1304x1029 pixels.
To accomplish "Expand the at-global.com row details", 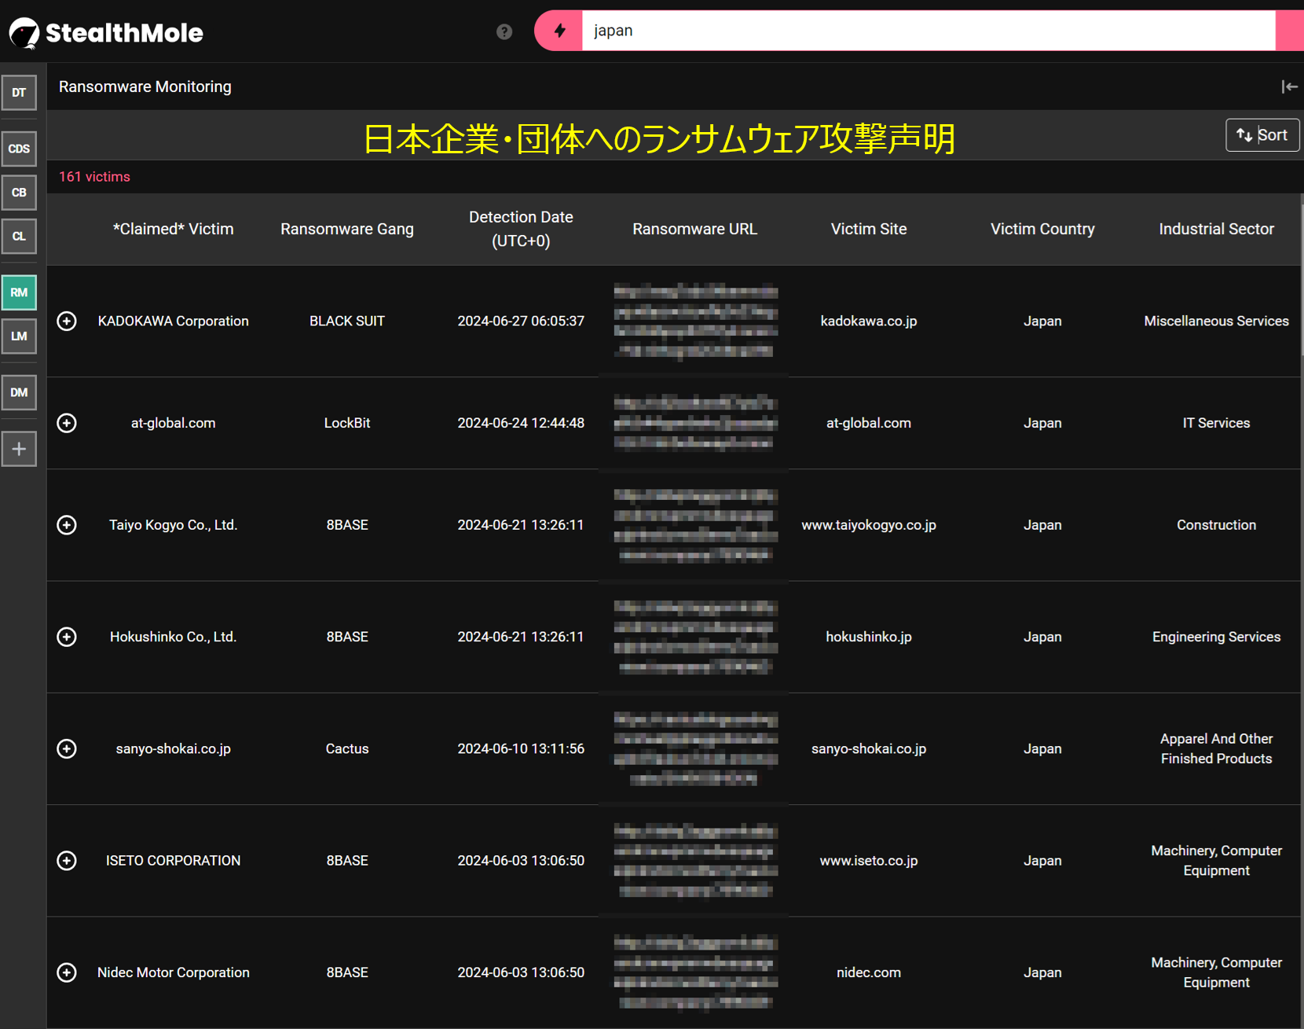I will pyautogui.click(x=67, y=423).
